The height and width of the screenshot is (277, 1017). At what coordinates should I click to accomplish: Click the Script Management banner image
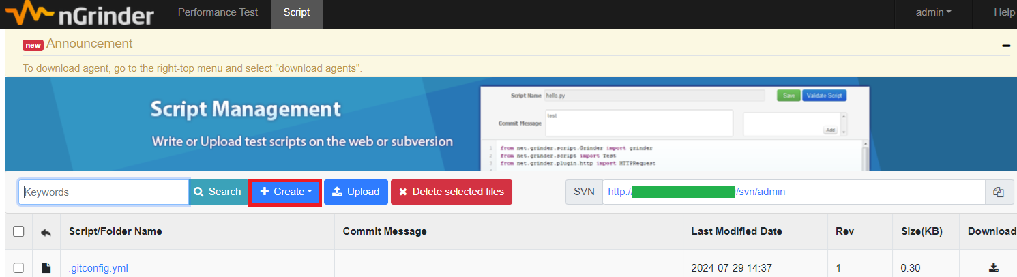(511, 124)
